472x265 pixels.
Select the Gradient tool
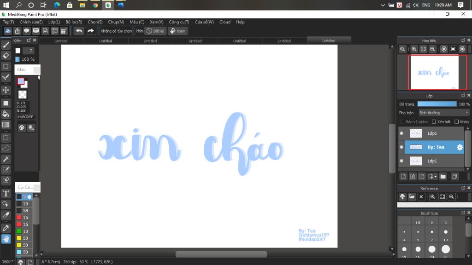coord(6,125)
